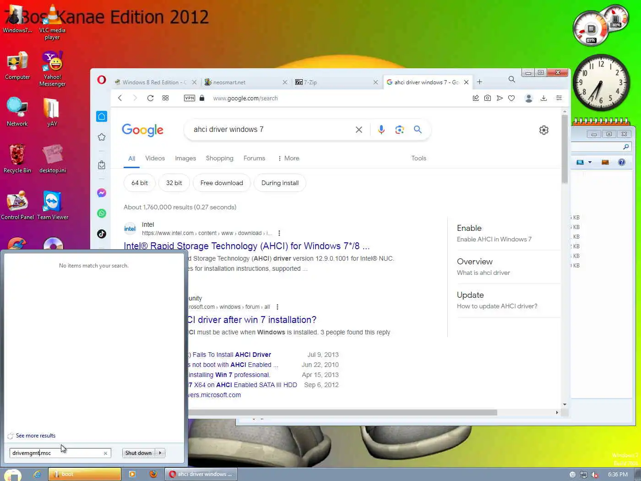Open sidebar shopping bag icon

coord(102,165)
